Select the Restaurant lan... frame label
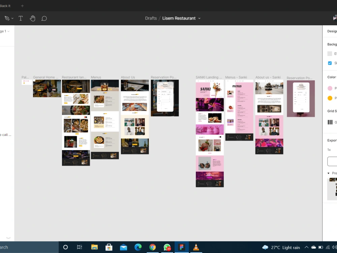The image size is (337, 253). click(x=74, y=77)
